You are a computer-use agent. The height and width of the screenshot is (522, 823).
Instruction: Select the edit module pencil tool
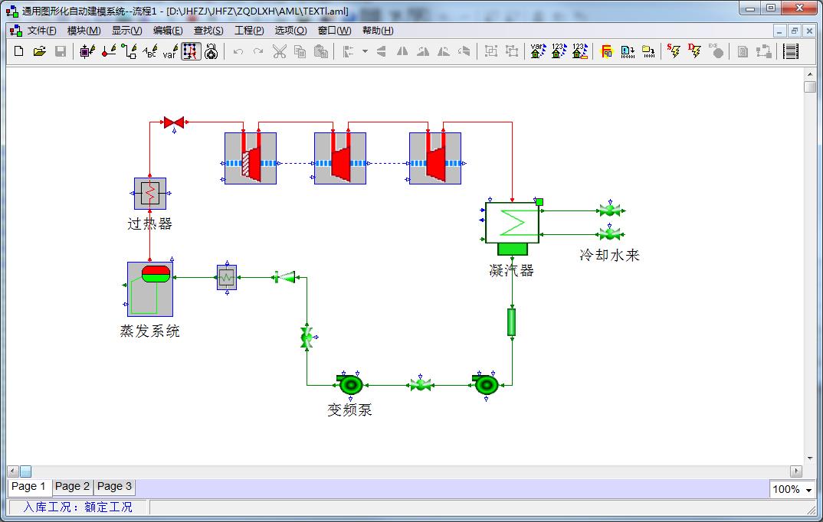88,51
